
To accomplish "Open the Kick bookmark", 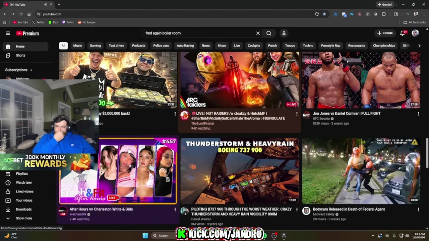I will tap(53, 22).
